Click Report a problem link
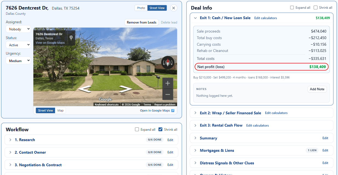This screenshot has height=175, width=338. (165, 104)
